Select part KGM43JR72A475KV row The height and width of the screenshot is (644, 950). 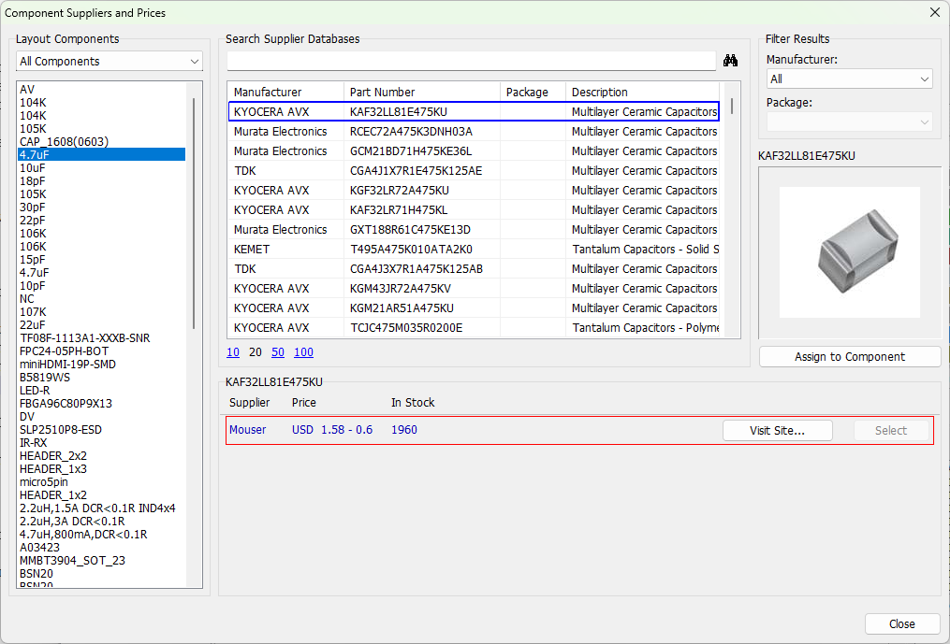tap(474, 288)
